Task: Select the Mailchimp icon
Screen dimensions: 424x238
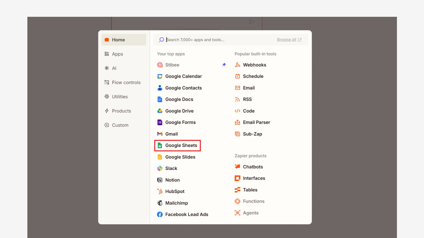Action: tap(160, 203)
